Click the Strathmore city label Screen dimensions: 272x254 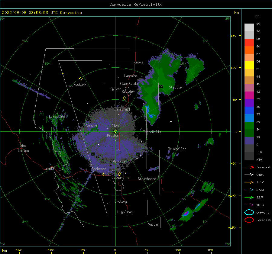click(147, 179)
